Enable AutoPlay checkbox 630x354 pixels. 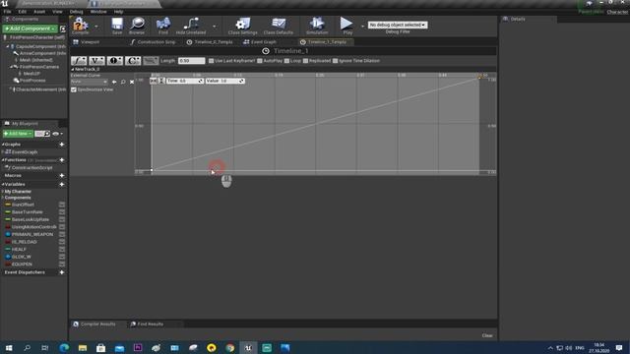click(x=260, y=61)
